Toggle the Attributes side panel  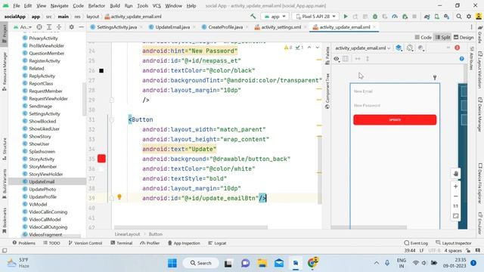click(471, 58)
